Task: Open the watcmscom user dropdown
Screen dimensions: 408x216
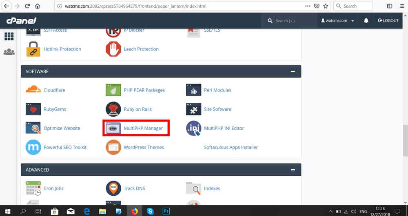Action: [337, 20]
